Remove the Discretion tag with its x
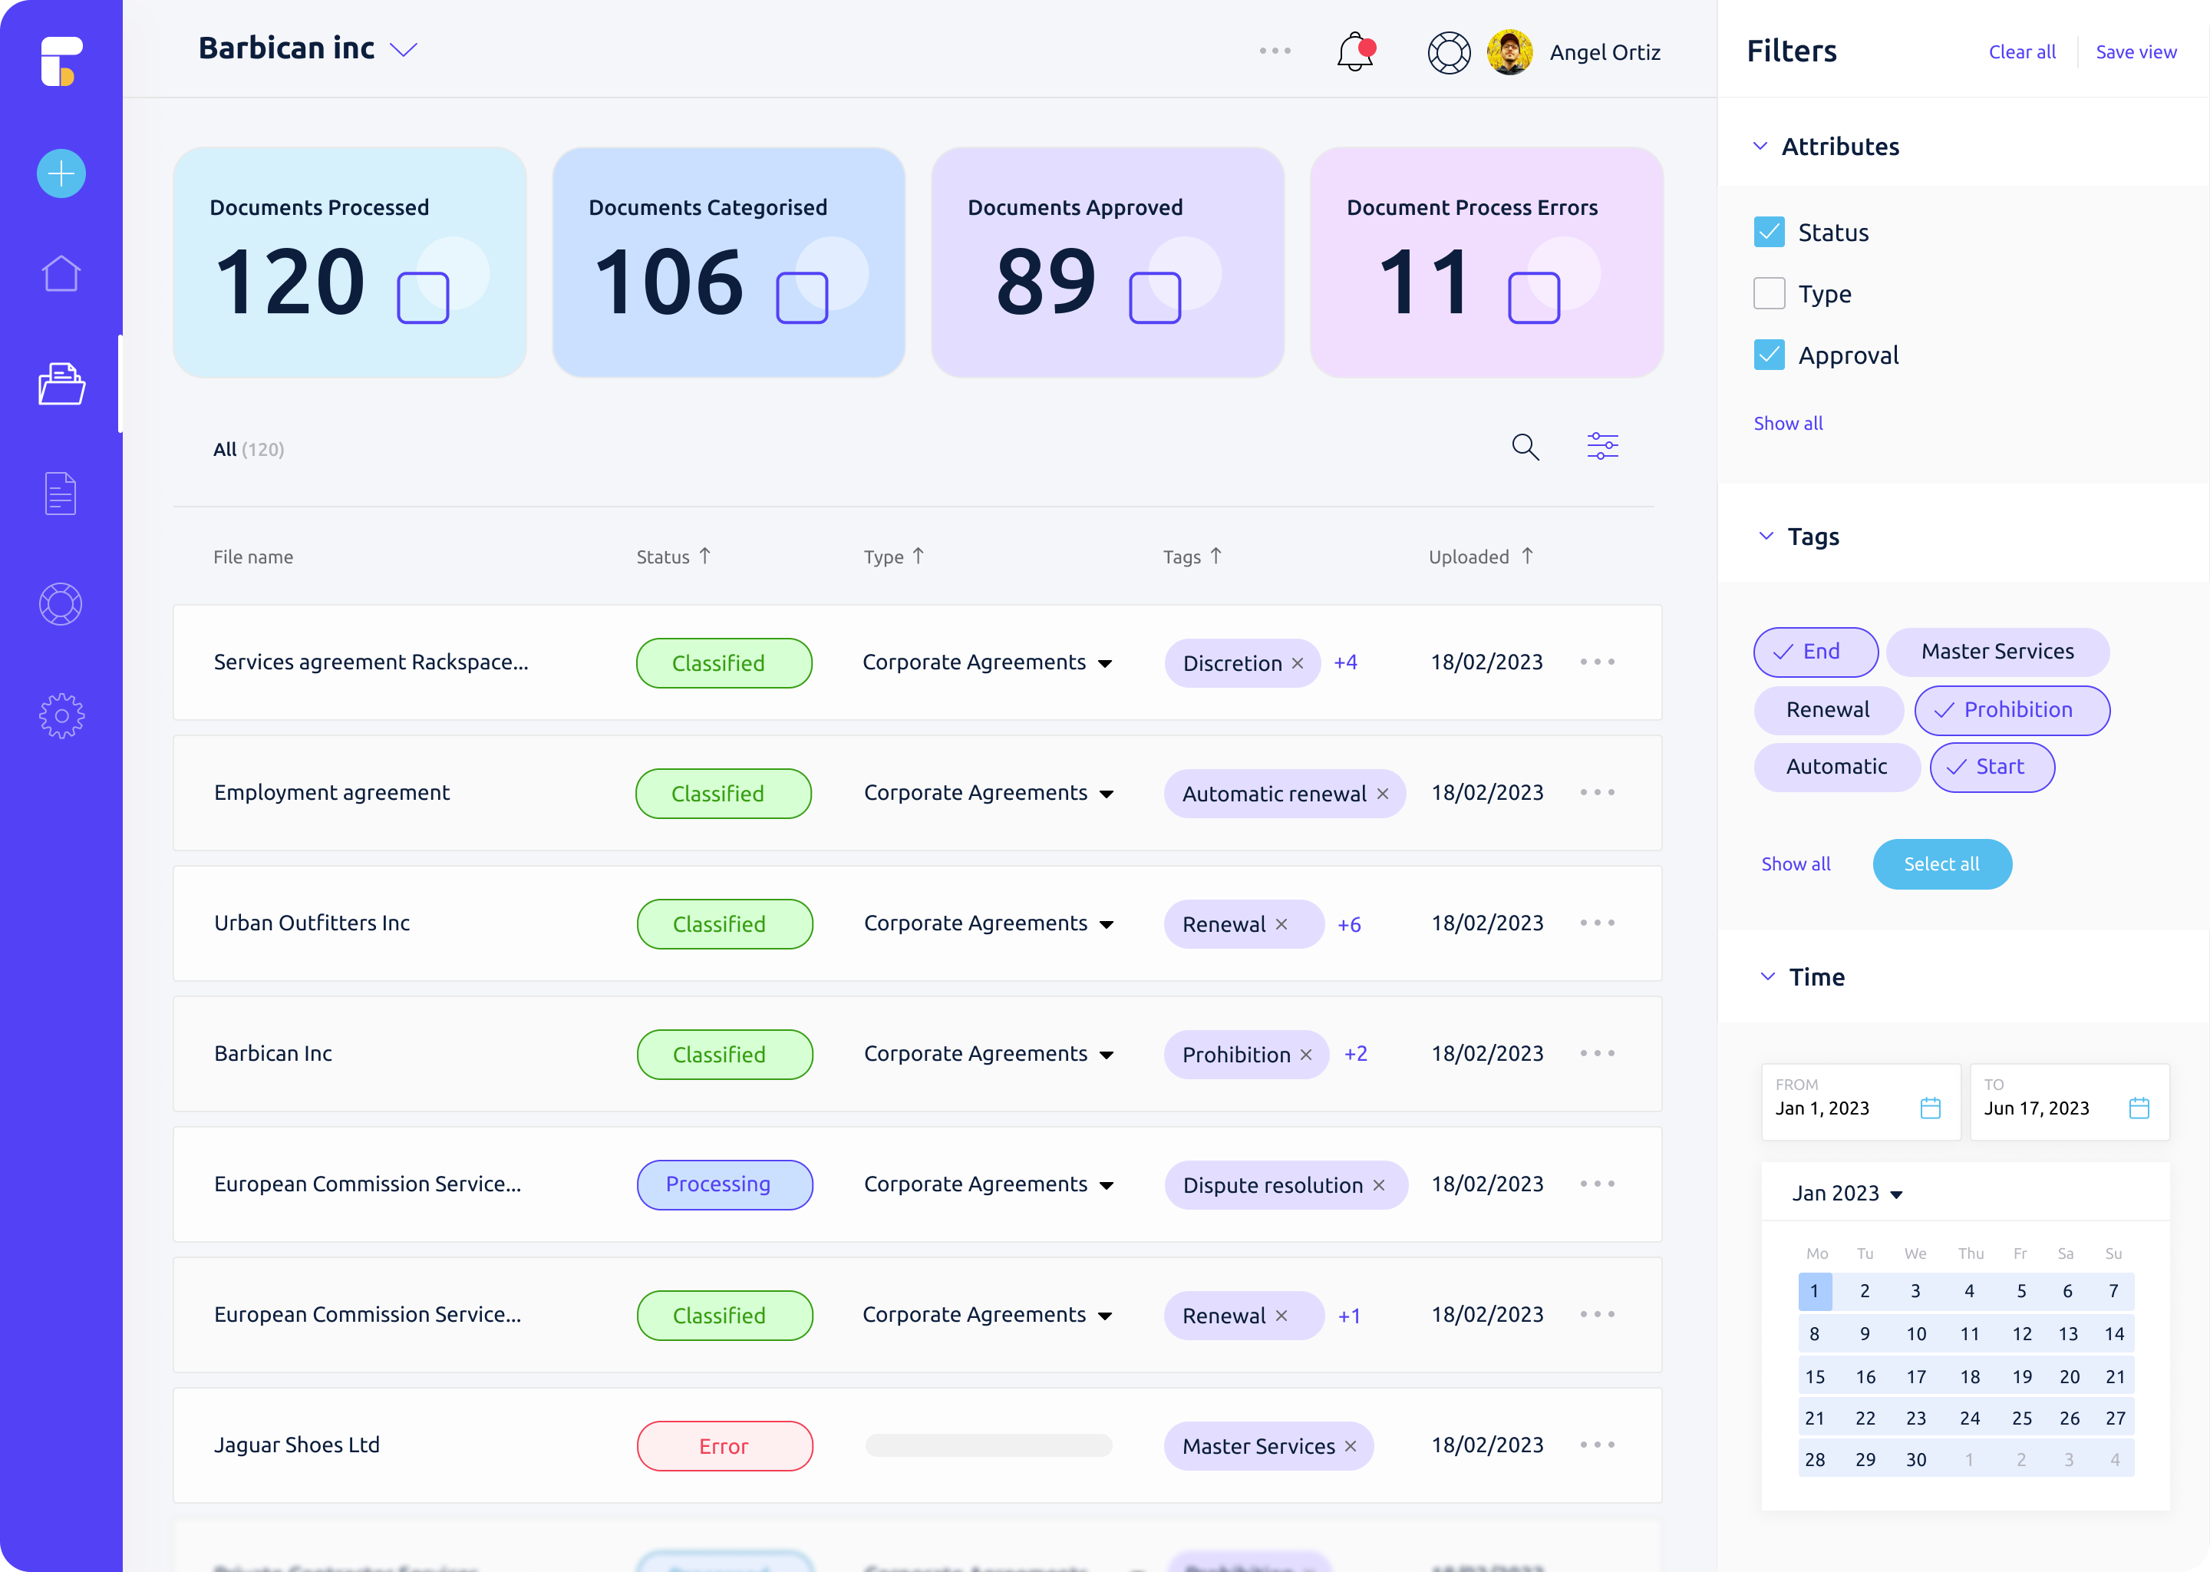 [x=1298, y=663]
